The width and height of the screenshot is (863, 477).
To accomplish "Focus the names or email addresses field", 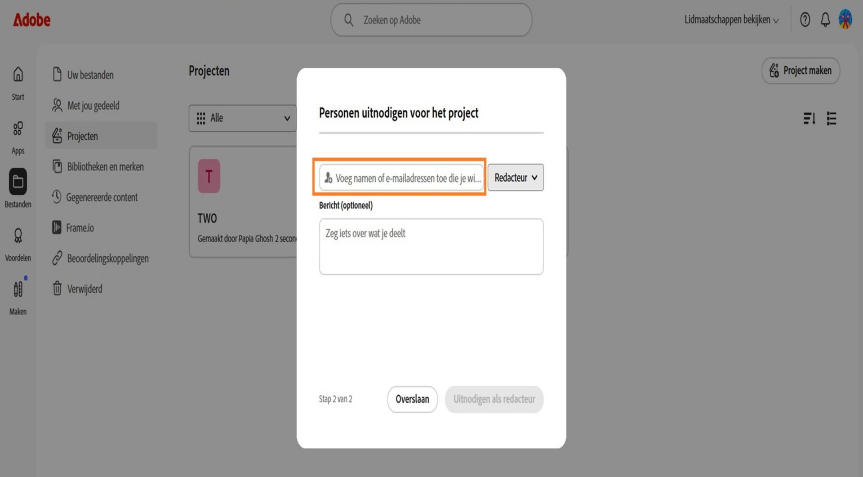I will (x=401, y=178).
